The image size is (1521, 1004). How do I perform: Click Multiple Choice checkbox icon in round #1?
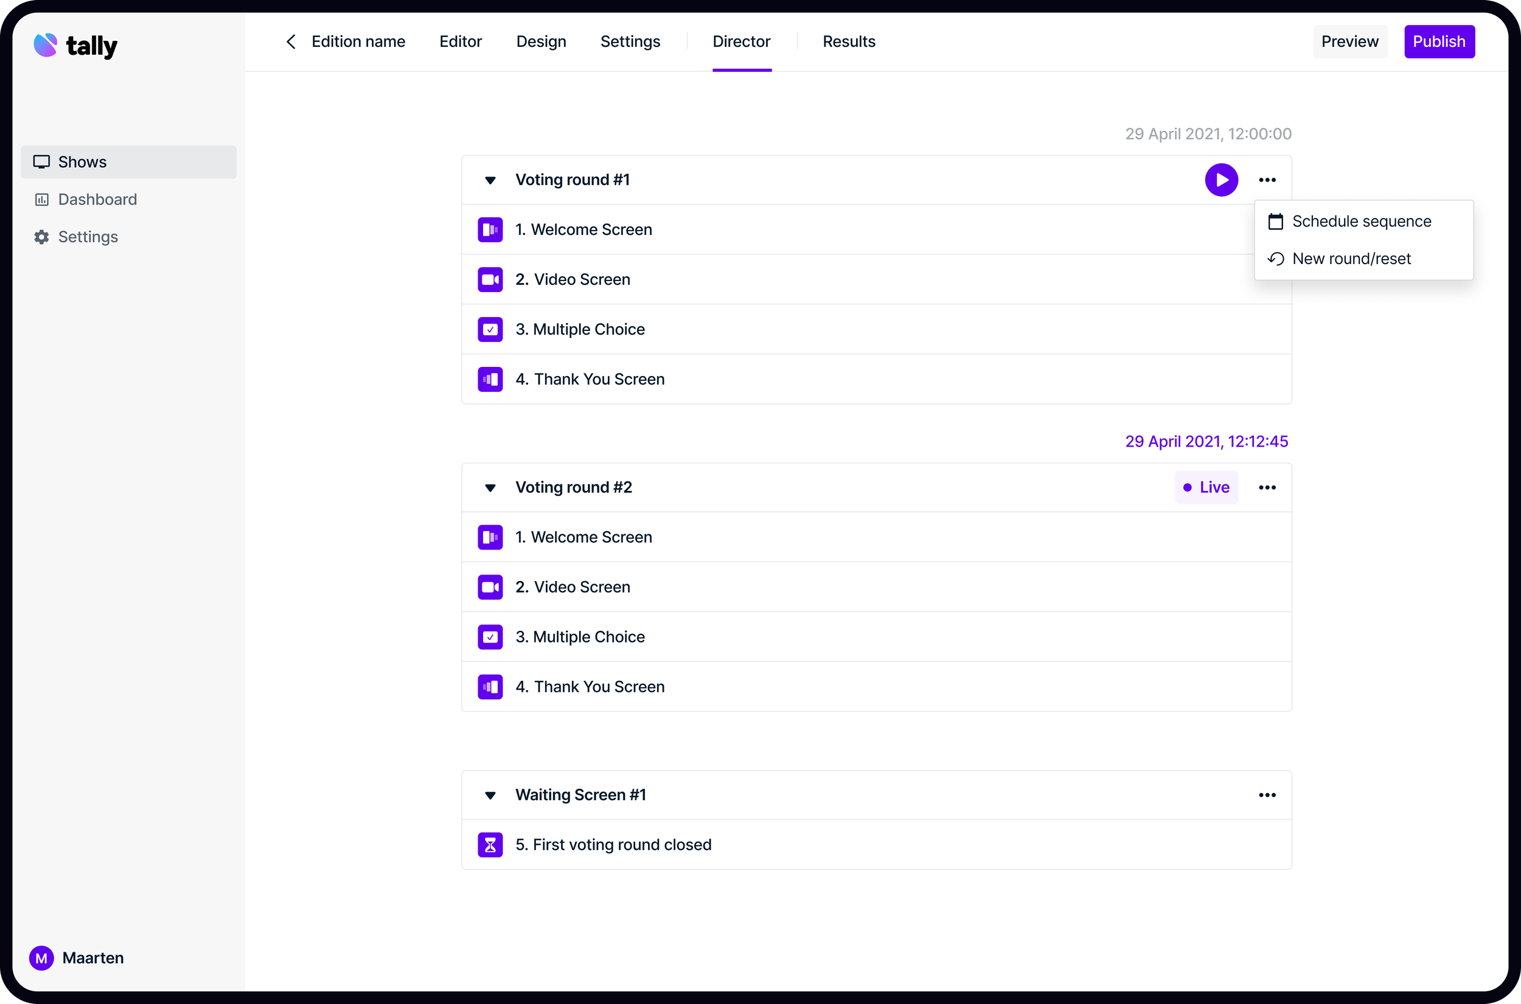[490, 330]
